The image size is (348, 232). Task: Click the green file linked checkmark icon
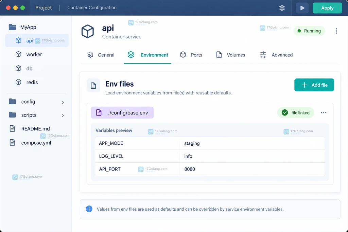285,113
